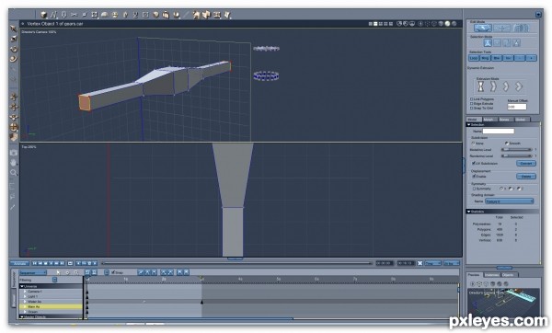Collapse the Statistics section header
Image resolution: width=552 pixels, height=333 pixels.
click(502, 212)
